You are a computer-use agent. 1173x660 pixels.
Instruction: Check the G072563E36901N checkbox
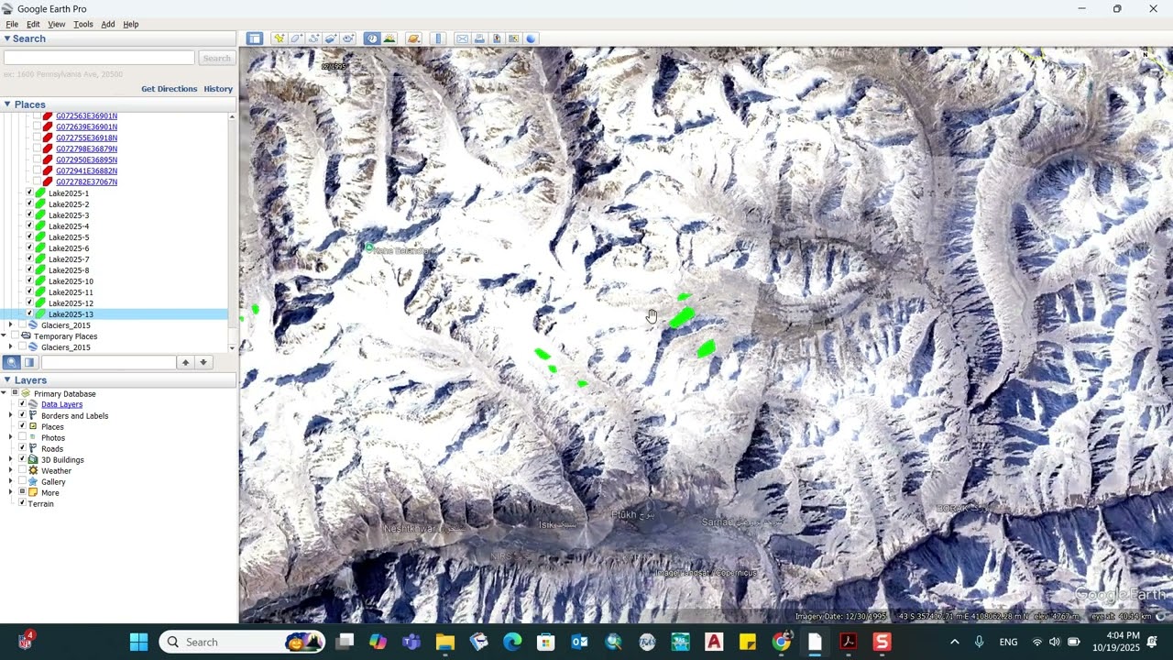(37, 116)
